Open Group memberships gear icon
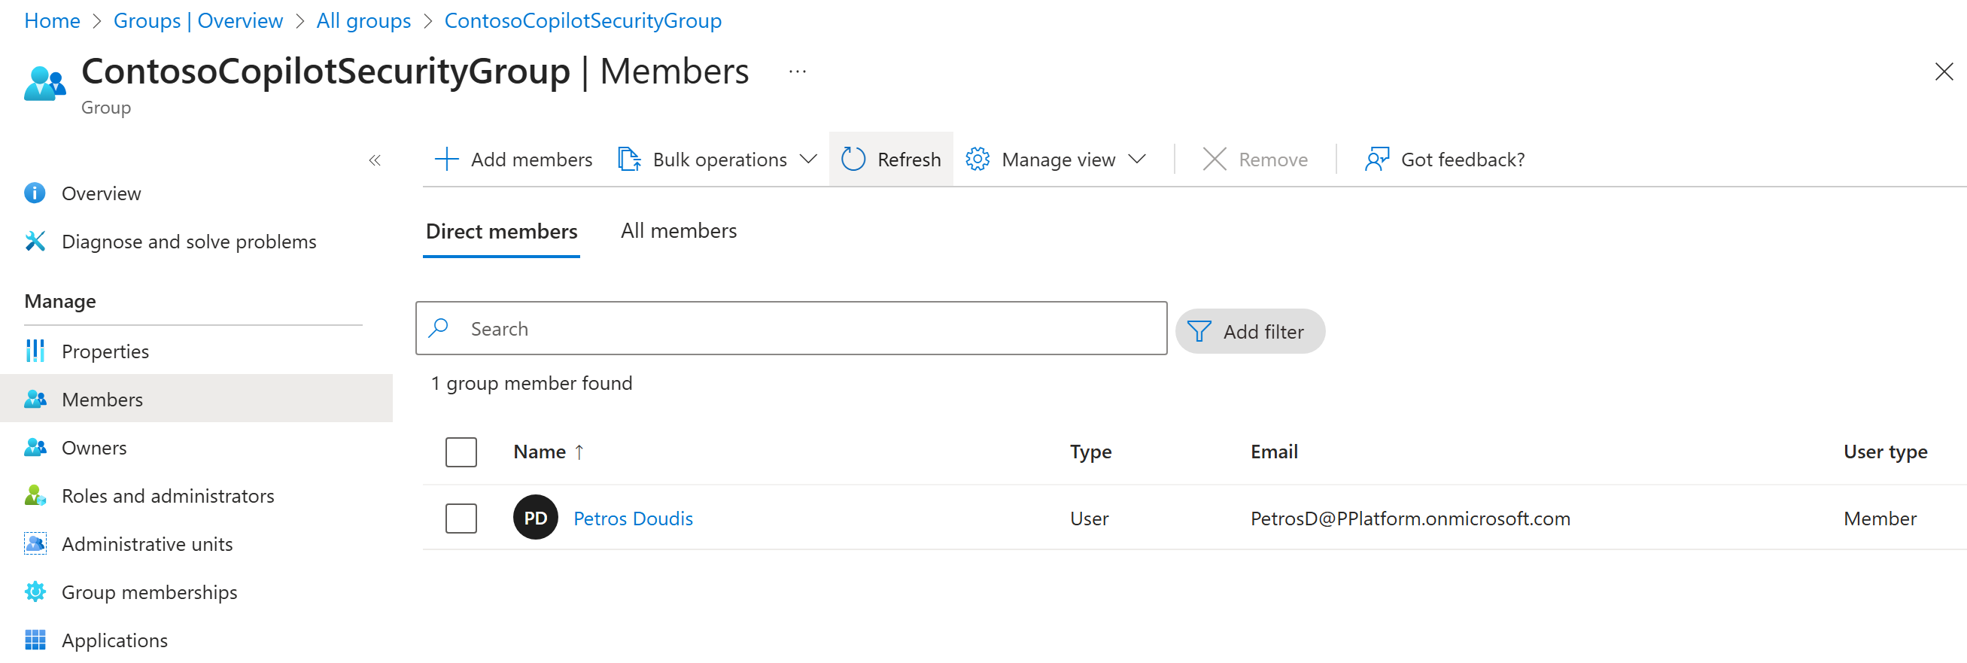This screenshot has height=663, width=1967. pyautogui.click(x=35, y=592)
